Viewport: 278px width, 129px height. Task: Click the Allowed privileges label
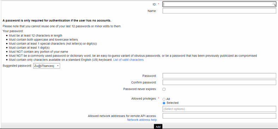(x=144, y=99)
